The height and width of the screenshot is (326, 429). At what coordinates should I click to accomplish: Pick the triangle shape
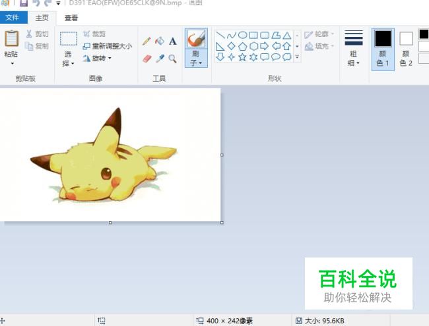[x=286, y=35]
